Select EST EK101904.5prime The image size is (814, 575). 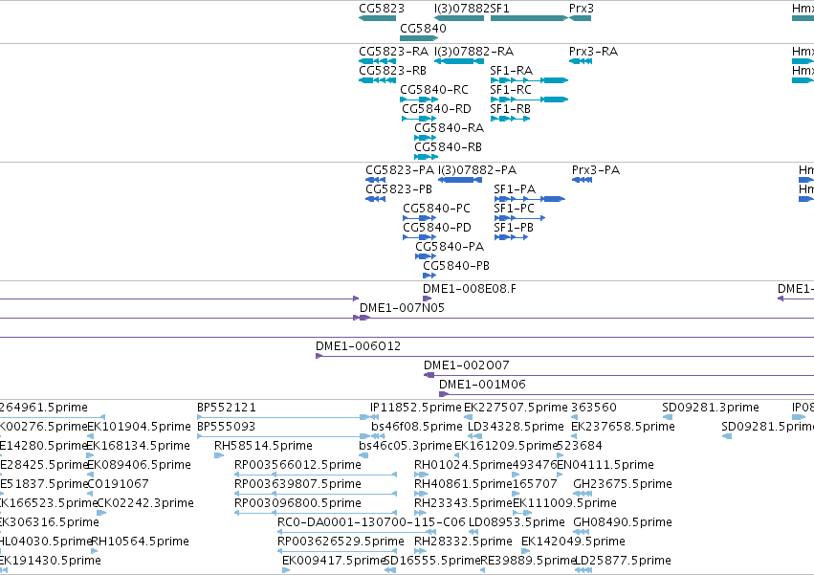click(x=90, y=436)
